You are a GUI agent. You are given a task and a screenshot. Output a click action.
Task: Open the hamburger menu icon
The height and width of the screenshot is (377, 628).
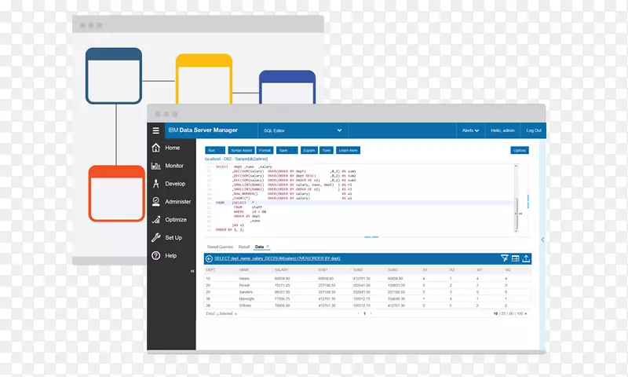(156, 131)
